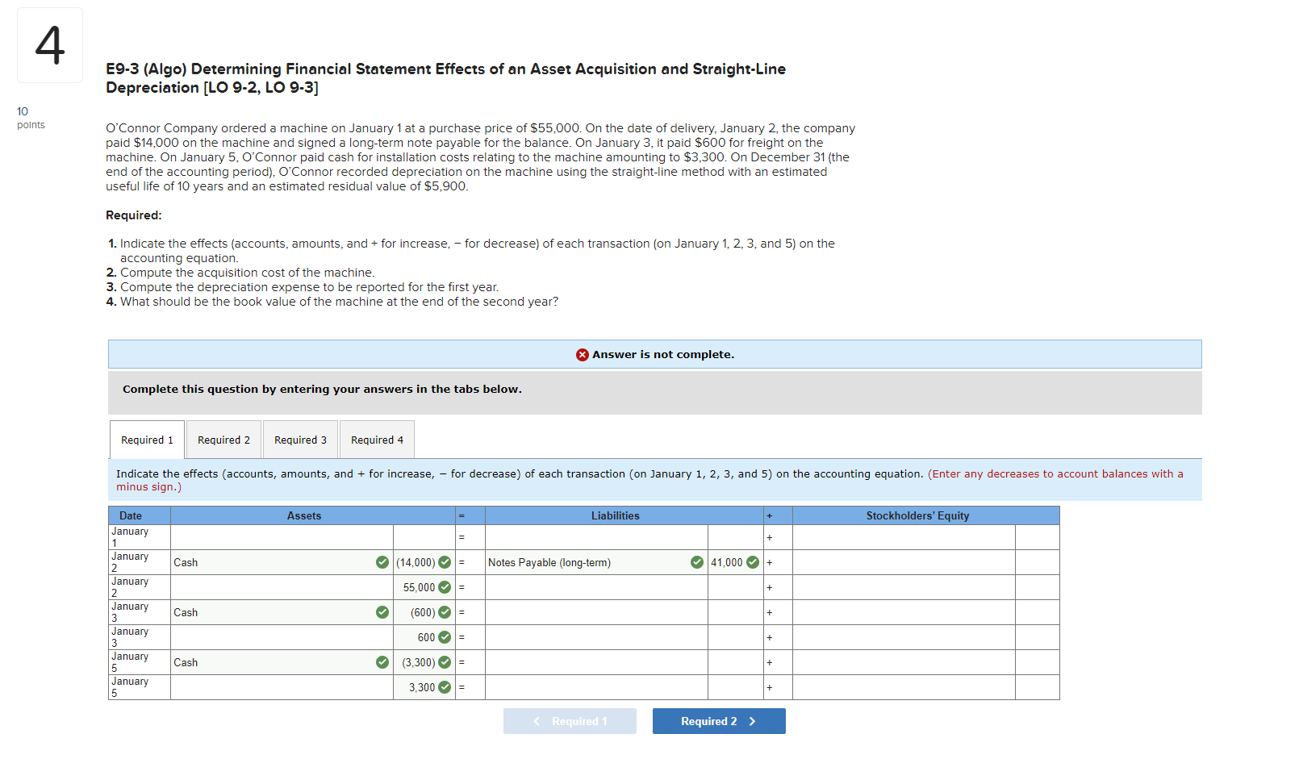Click the Stockholders' Equity column header
The height and width of the screenshot is (759, 1299).
[x=925, y=515]
